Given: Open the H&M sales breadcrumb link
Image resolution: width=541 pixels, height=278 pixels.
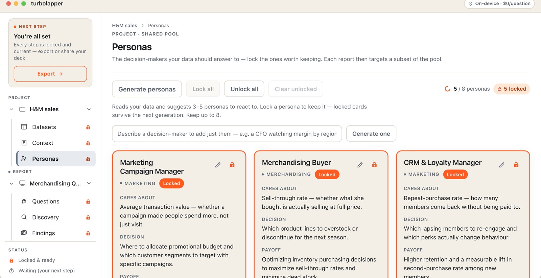Looking at the screenshot, I should coord(124,25).
